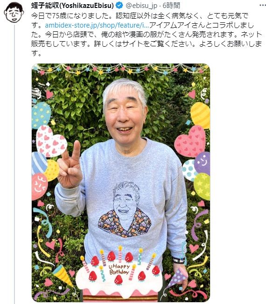The image size is (266, 304).
Task: Follow the ambidex-store.jp shop link
Action: tap(97, 25)
